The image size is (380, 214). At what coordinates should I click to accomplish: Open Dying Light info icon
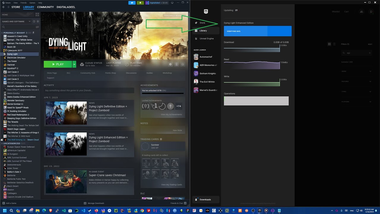coord(176,64)
